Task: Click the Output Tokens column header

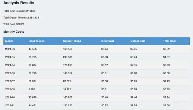Action: pyautogui.click(x=72, y=41)
